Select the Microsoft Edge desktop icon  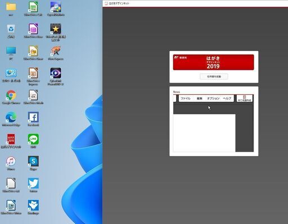(11, 119)
